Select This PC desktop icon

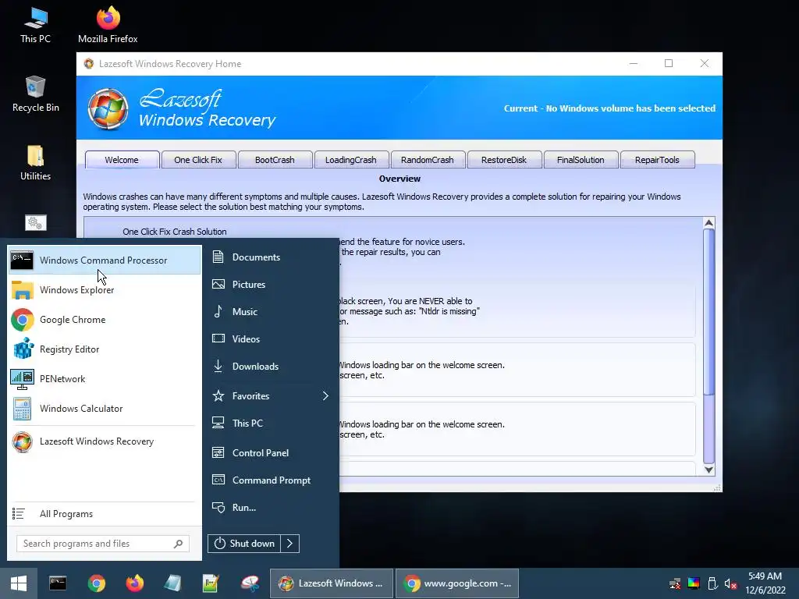tap(36, 26)
